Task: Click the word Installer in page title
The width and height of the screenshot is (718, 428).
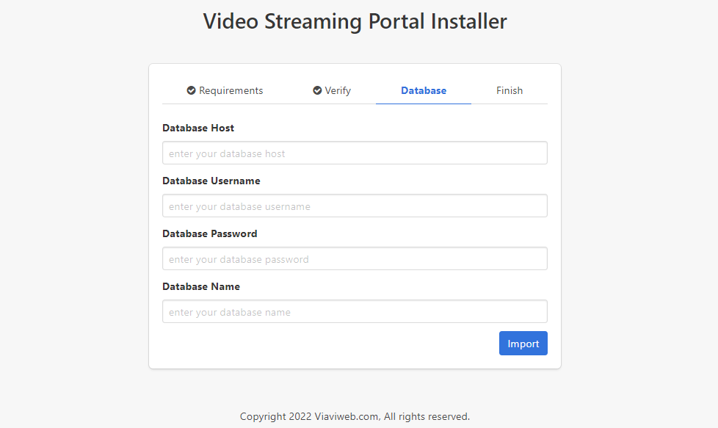Action: pos(468,21)
